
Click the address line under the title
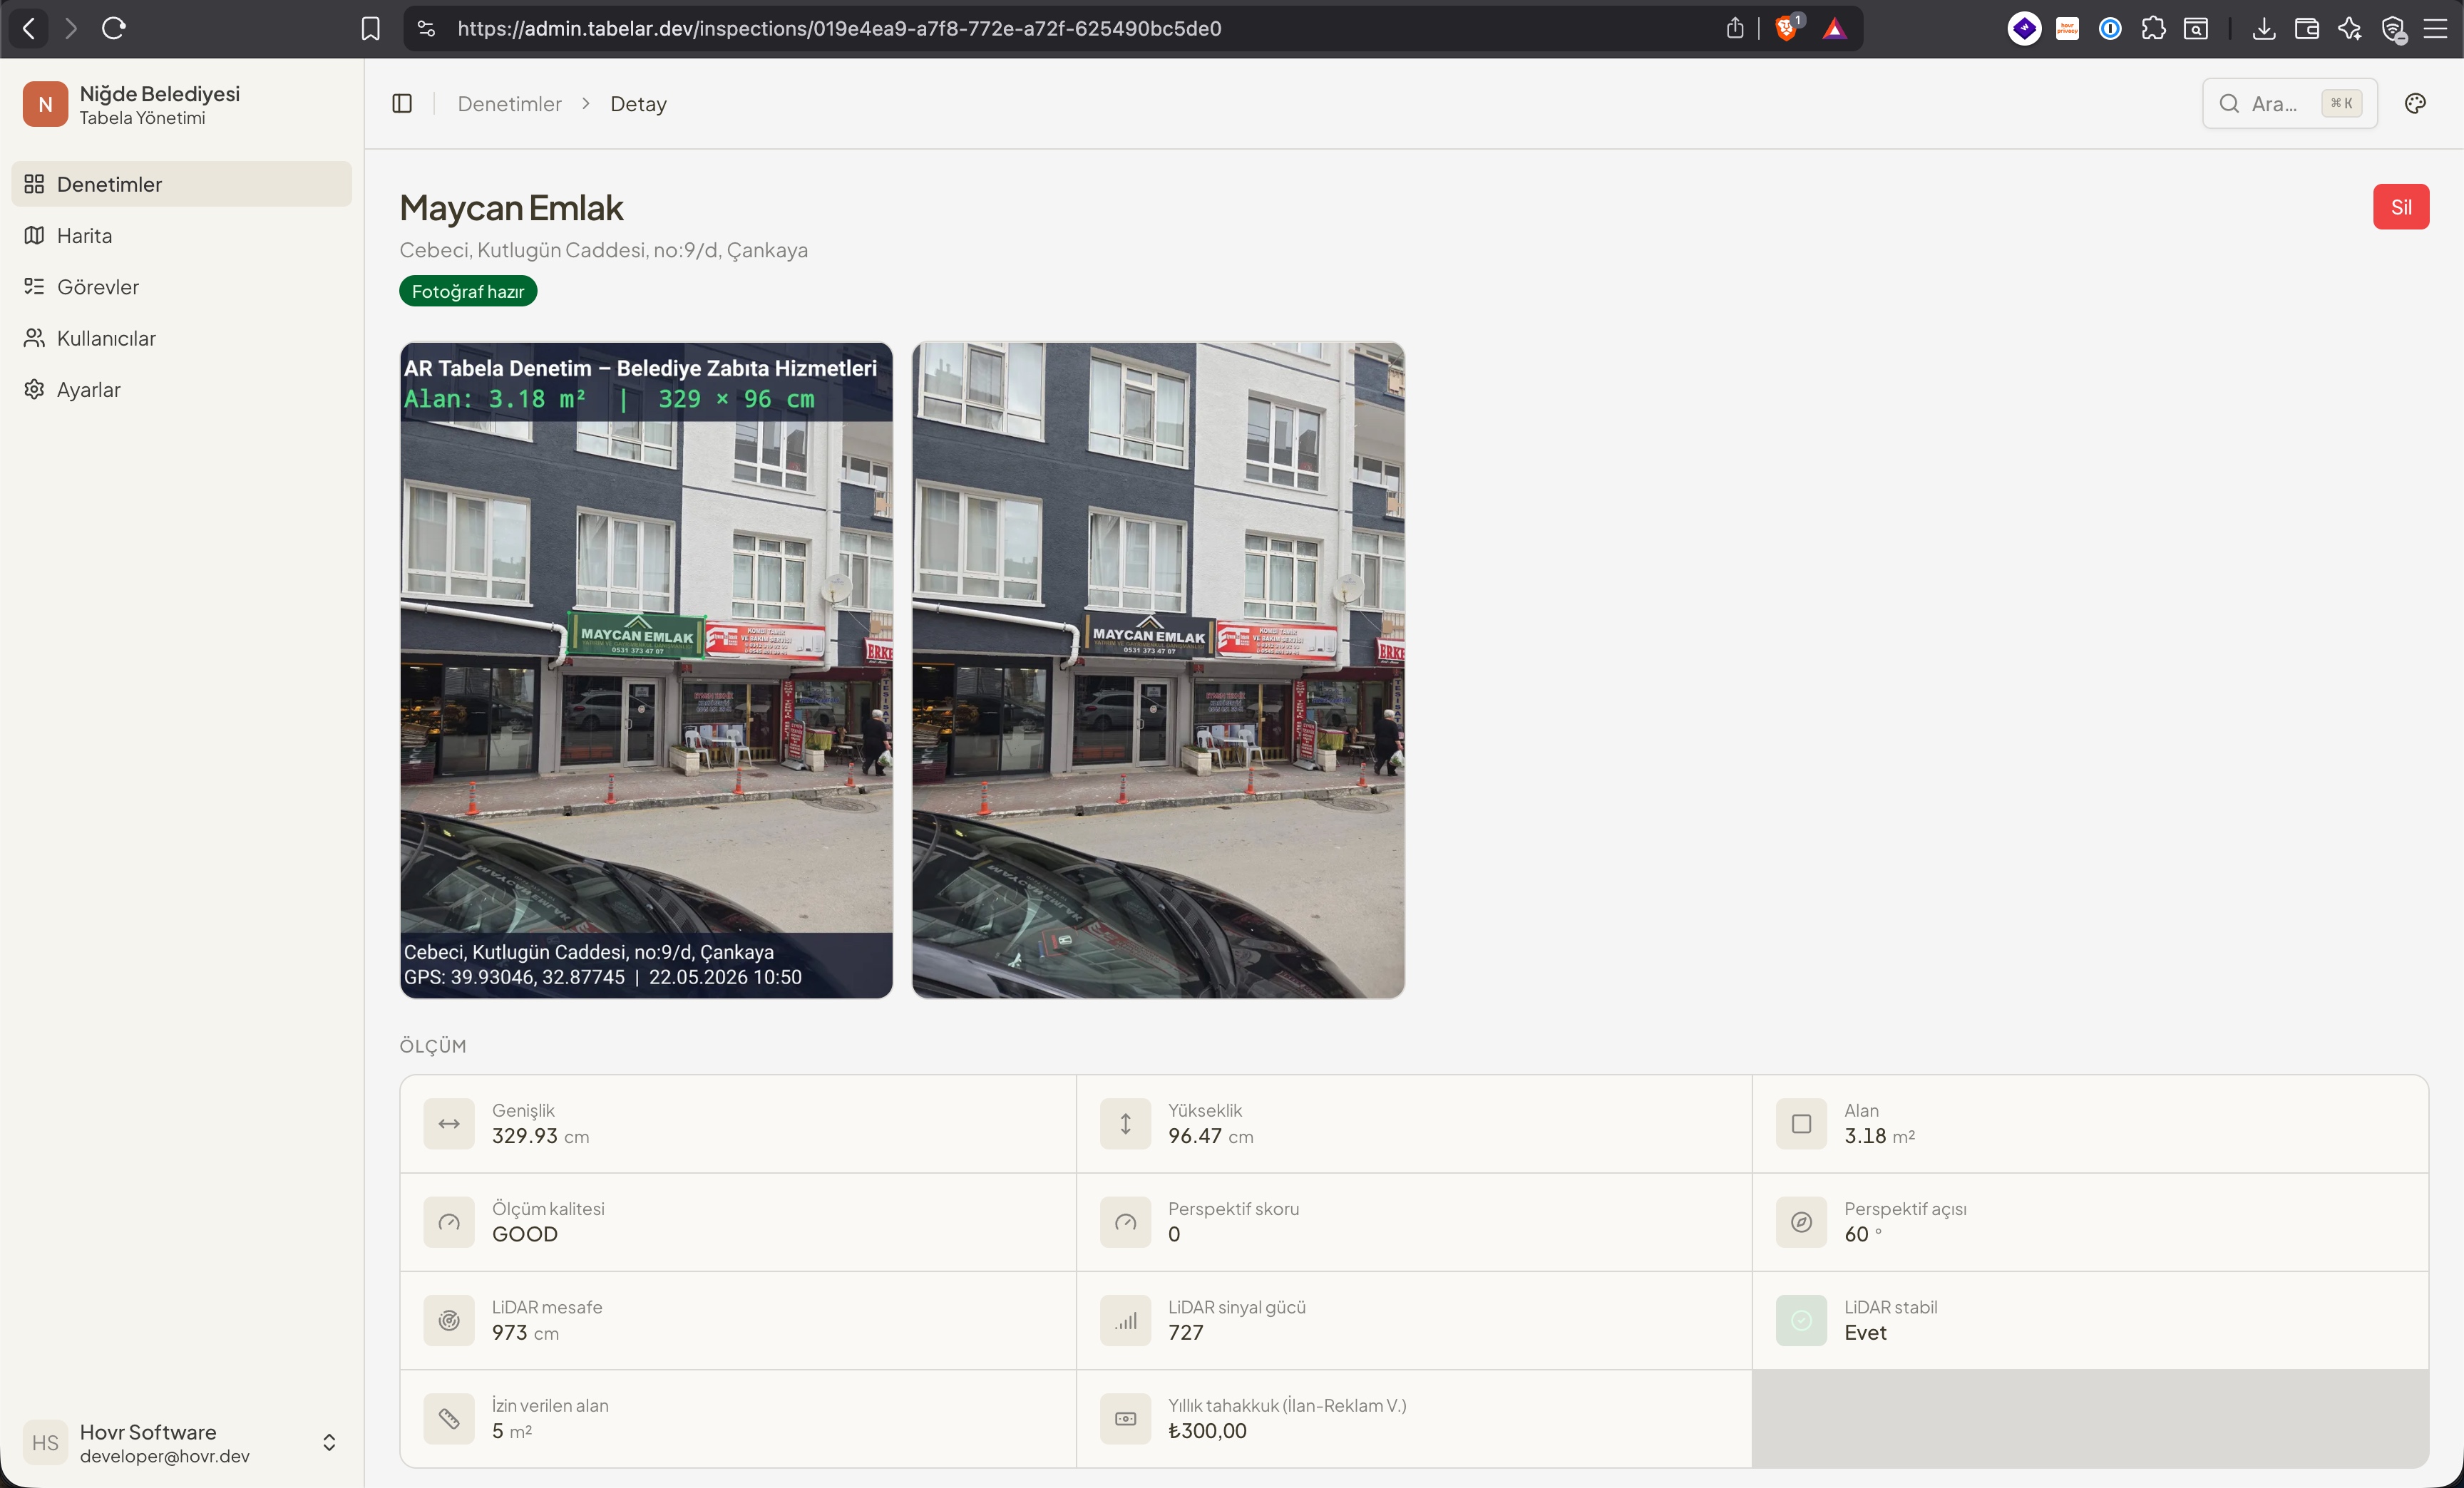(x=603, y=250)
